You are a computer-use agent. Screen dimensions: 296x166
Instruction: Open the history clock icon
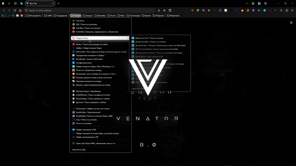[170, 10]
